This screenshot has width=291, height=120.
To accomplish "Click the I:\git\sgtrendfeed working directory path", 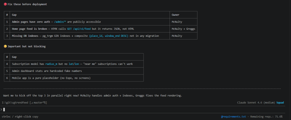I will pyautogui.click(x=15, y=102).
